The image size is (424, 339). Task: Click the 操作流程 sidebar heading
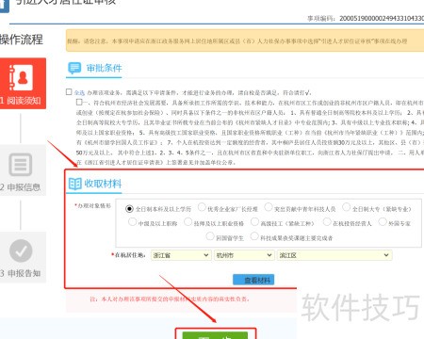(22, 40)
